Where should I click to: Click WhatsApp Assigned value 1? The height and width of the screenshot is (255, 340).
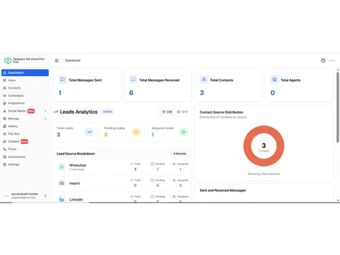click(180, 169)
